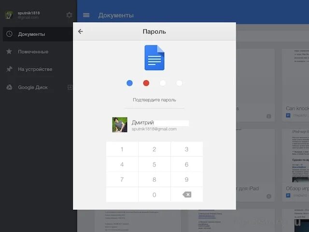Tap the open-in icon right of Google Диск
Screen dimensions: 309x232
[70, 87]
